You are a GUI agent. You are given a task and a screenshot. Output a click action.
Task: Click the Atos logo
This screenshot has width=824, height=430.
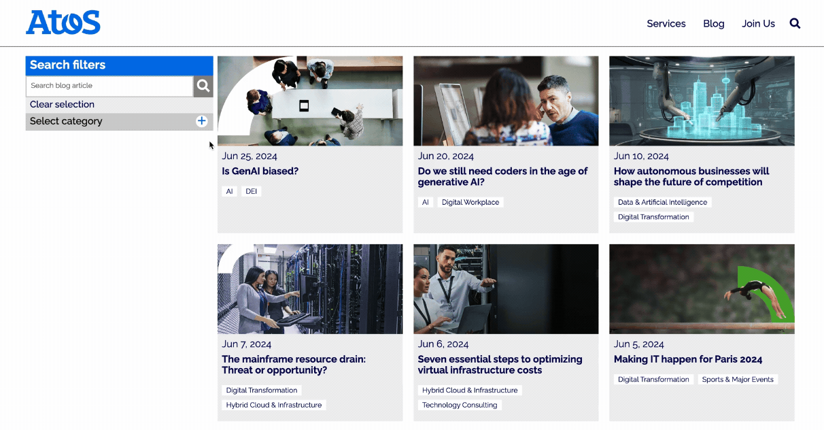click(x=63, y=22)
